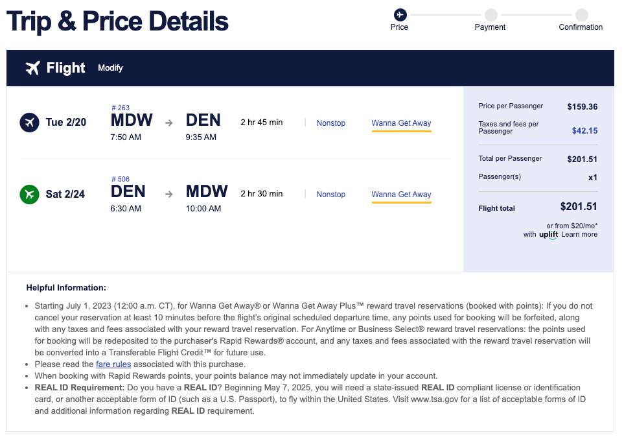The width and height of the screenshot is (635, 439).
Task: Click the dark departing flight icon beside Tue 2/20
Action: pyautogui.click(x=30, y=123)
